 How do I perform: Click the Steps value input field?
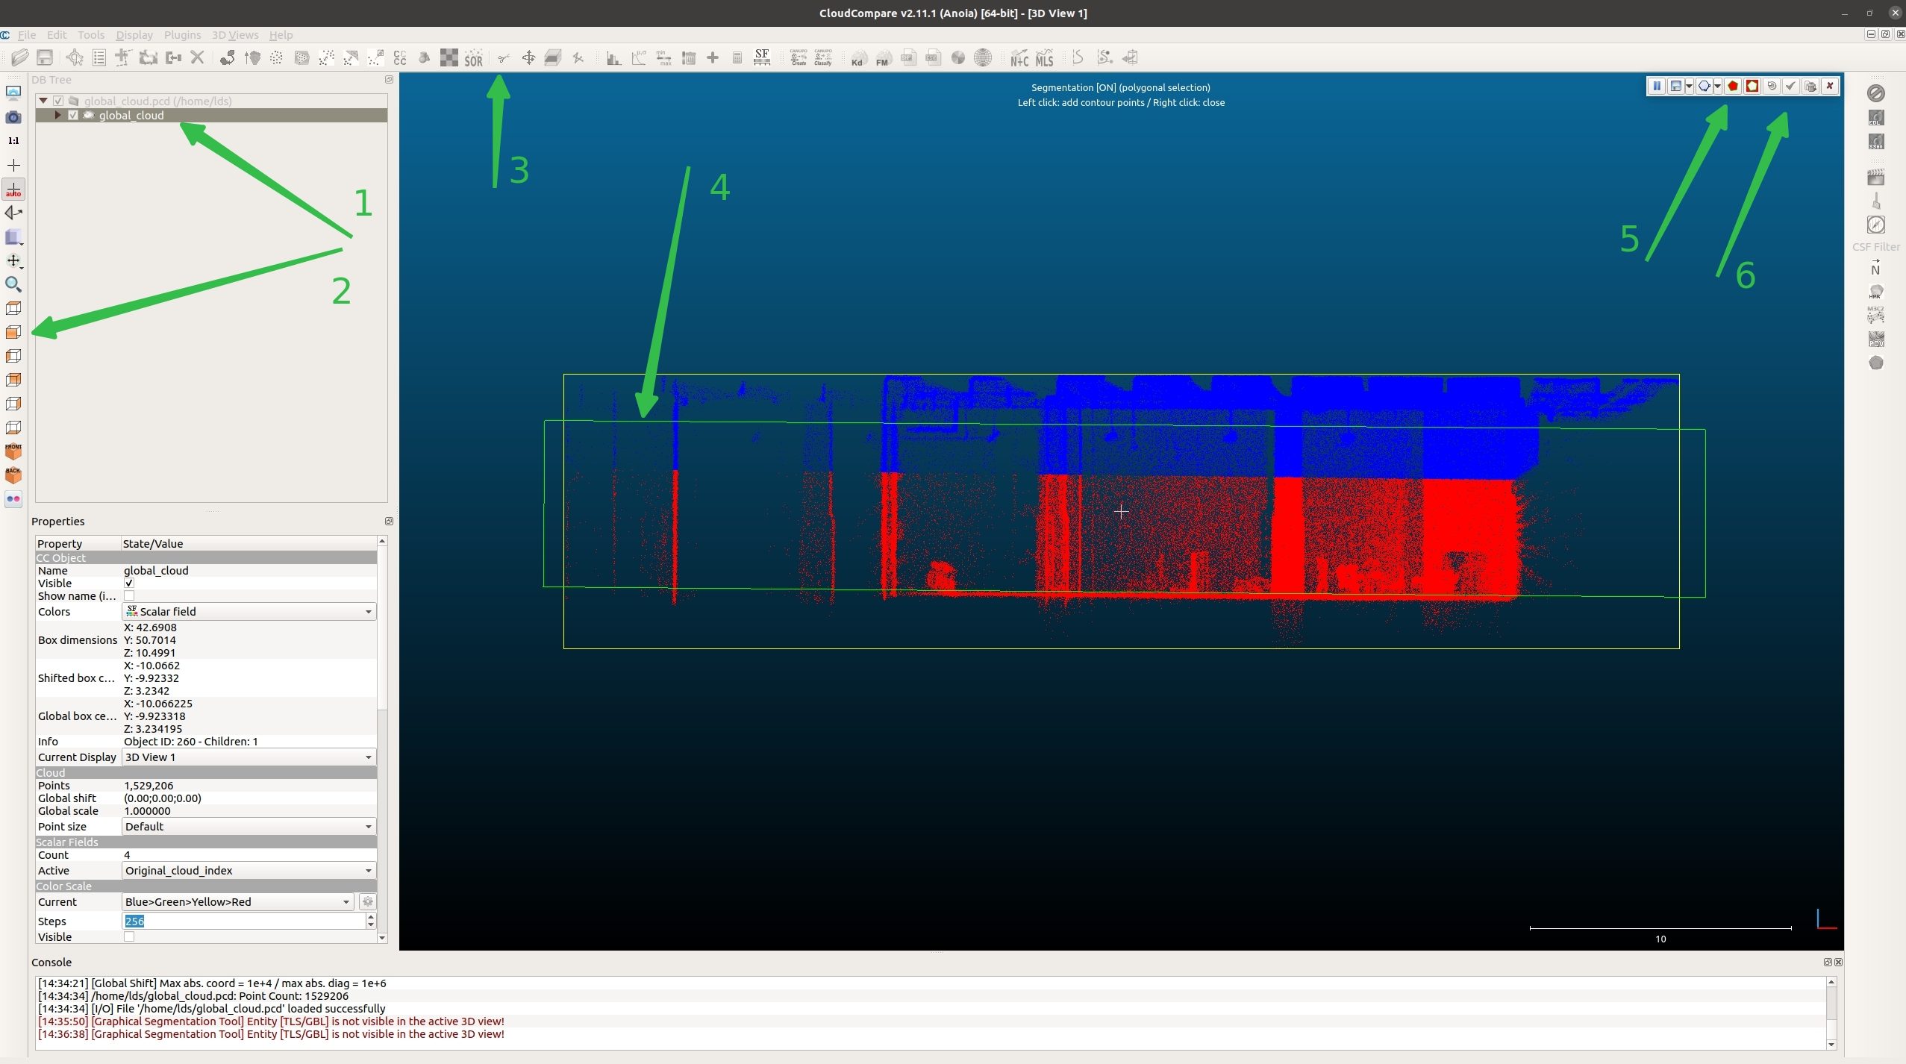244,921
